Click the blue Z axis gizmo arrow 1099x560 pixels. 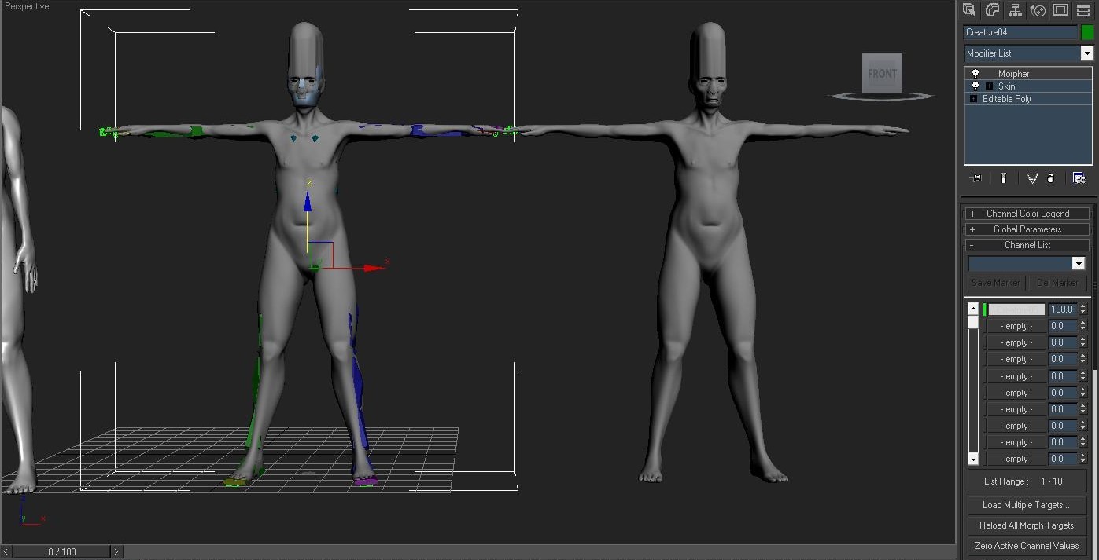click(x=308, y=202)
